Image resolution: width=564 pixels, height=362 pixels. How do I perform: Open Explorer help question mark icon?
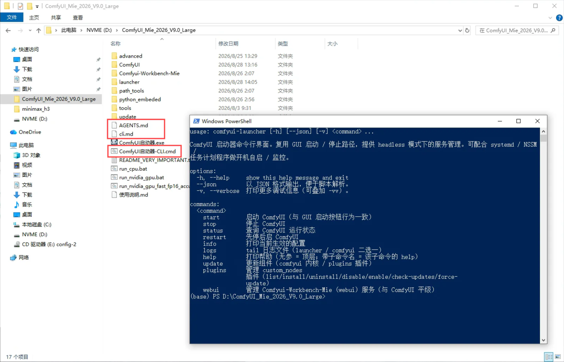coord(559,18)
